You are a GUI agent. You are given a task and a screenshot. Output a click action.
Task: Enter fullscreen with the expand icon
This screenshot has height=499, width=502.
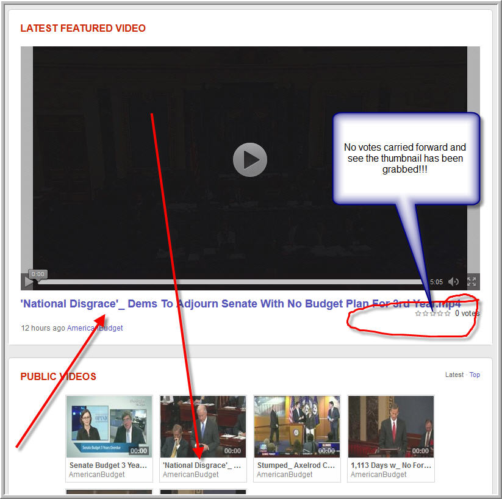pyautogui.click(x=472, y=282)
